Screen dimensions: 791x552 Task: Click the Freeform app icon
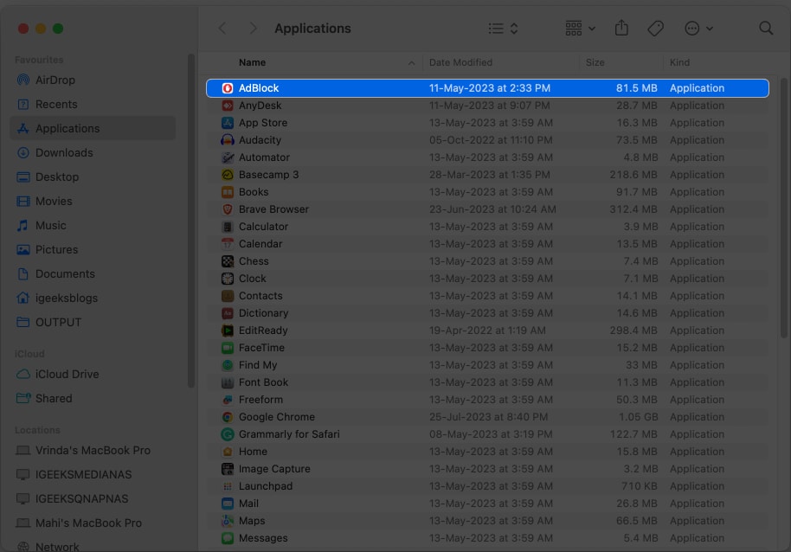228,400
